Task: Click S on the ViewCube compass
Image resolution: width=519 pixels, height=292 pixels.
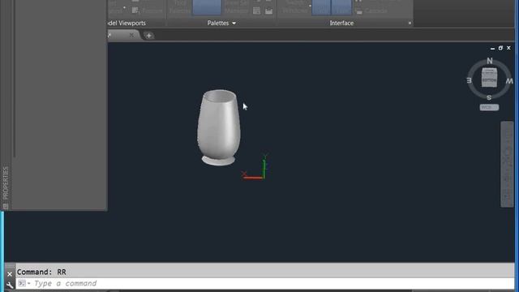Action: click(x=489, y=97)
